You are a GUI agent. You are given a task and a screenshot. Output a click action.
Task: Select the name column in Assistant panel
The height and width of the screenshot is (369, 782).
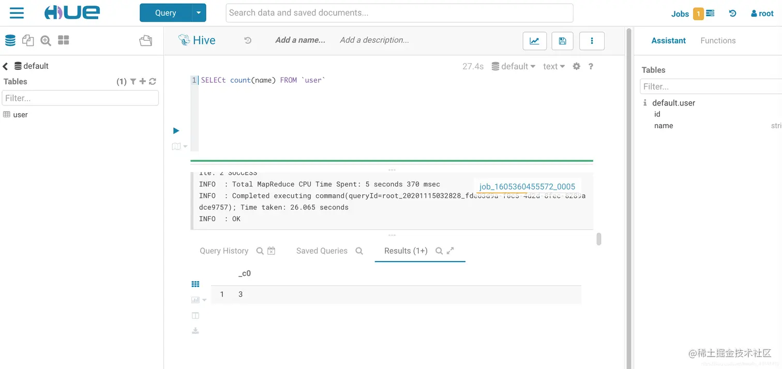click(x=664, y=126)
